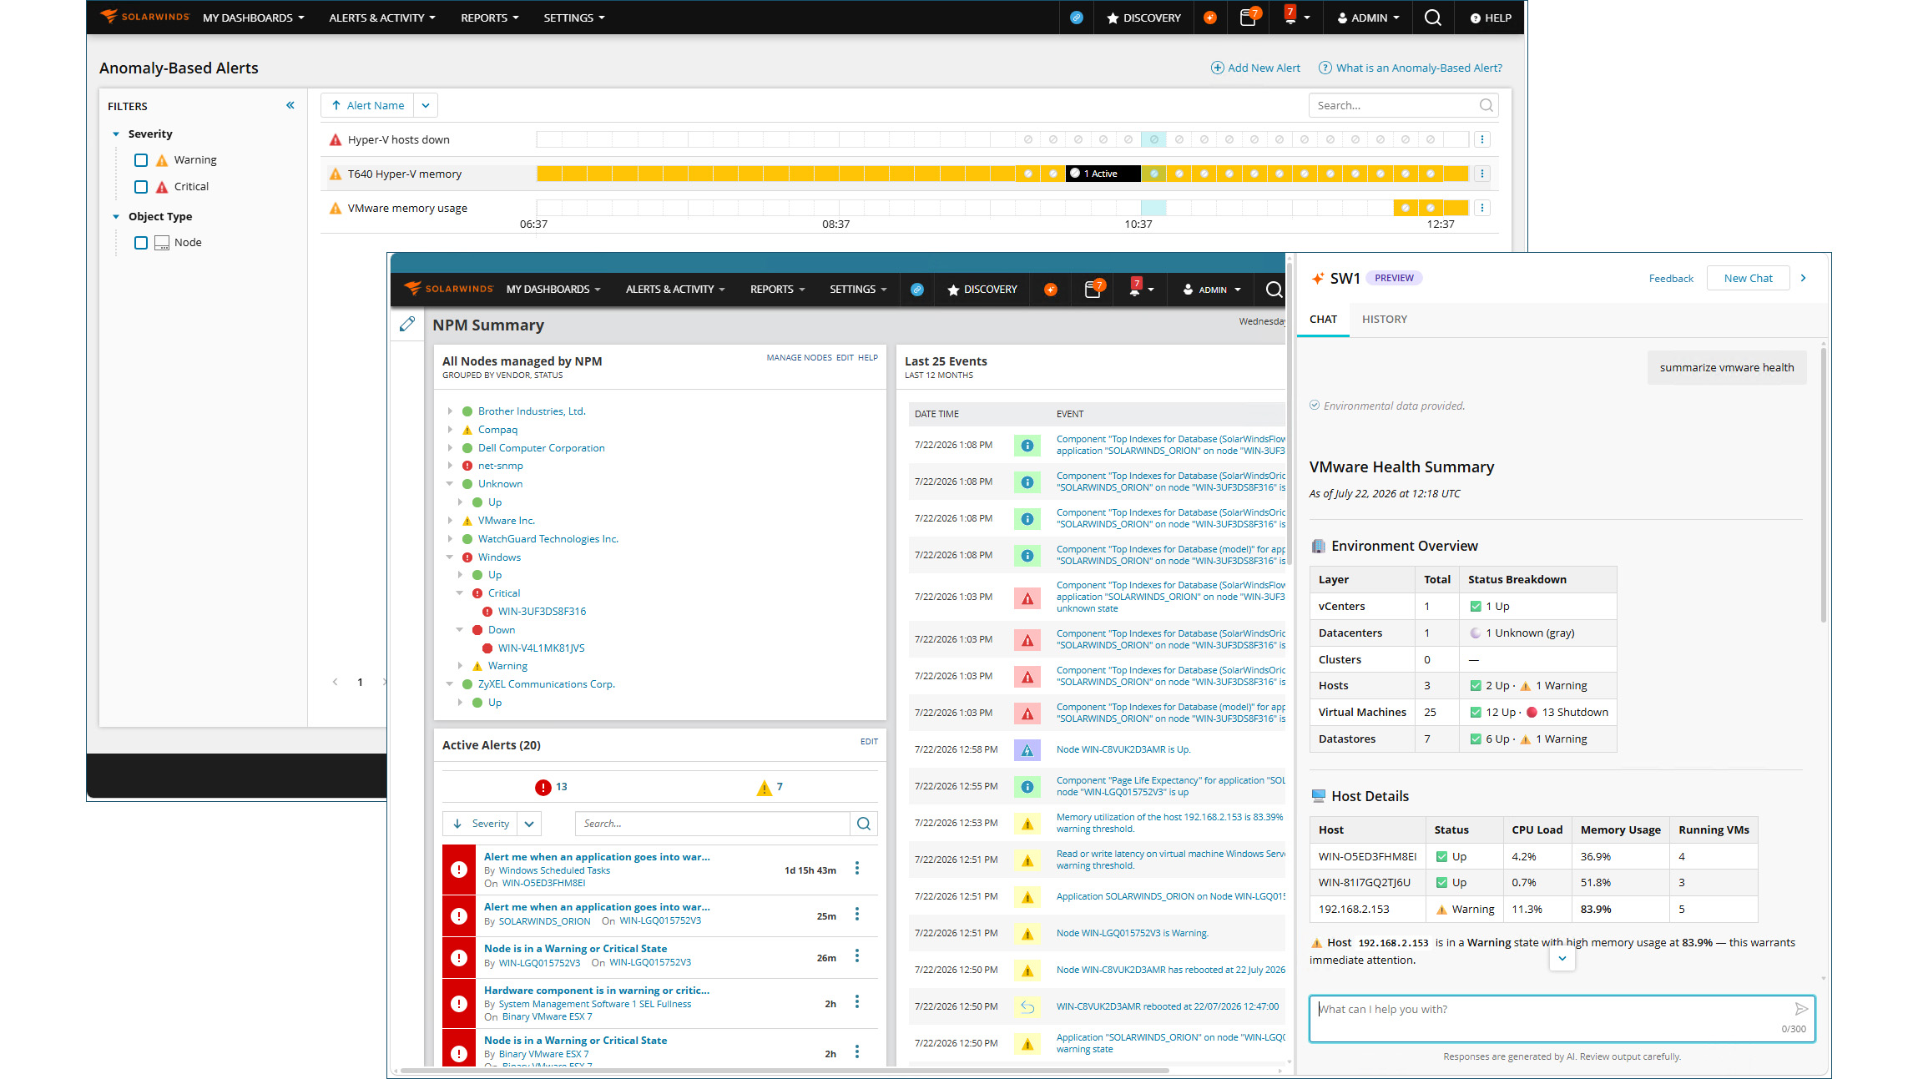1918x1079 pixels.
Task: Expand the Dell Computer Corporation tree node
Action: 450,448
